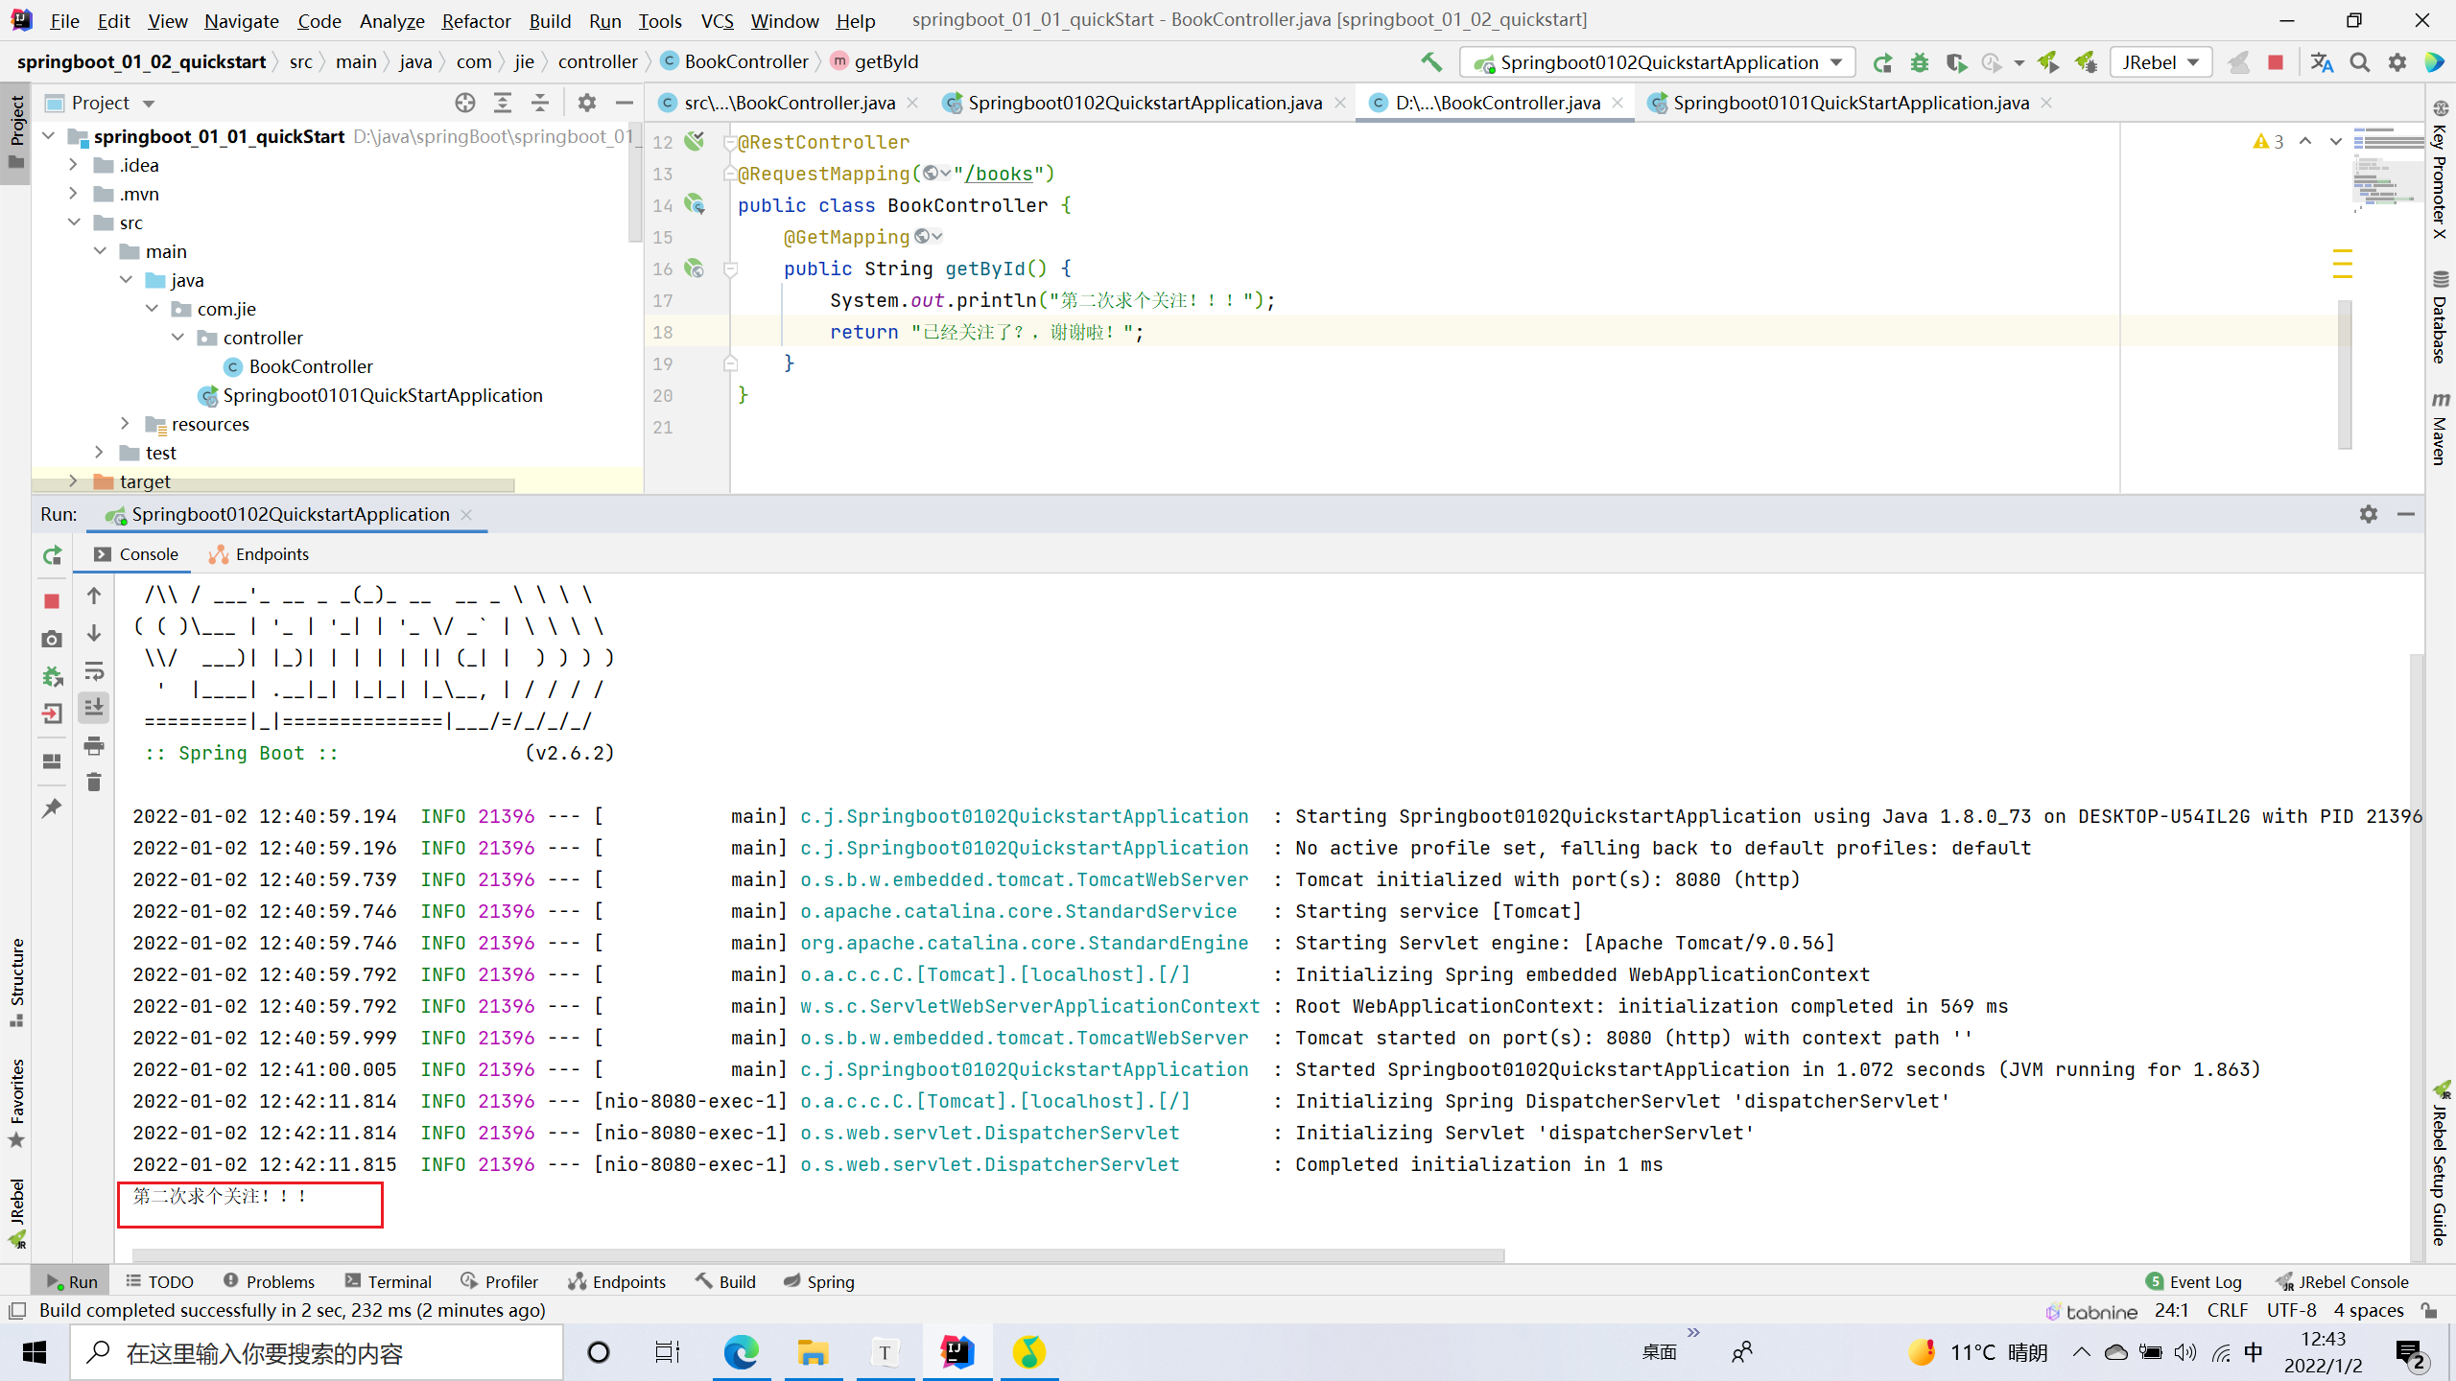The width and height of the screenshot is (2456, 1381).
Task: Switch to Springboot0102QuickstartApplication.java tab
Action: coord(1144,103)
